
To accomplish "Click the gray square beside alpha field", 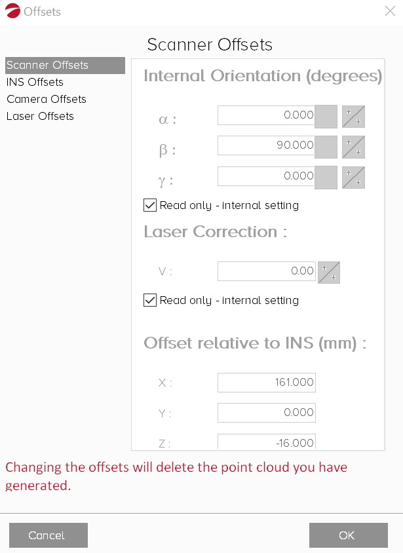I will click(326, 116).
